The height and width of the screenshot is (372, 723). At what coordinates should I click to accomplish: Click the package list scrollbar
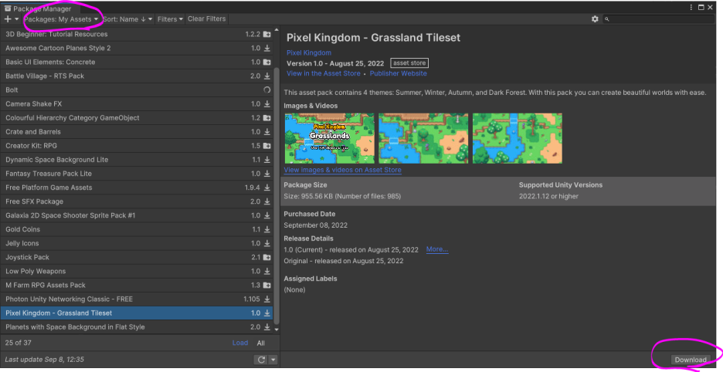click(x=277, y=196)
